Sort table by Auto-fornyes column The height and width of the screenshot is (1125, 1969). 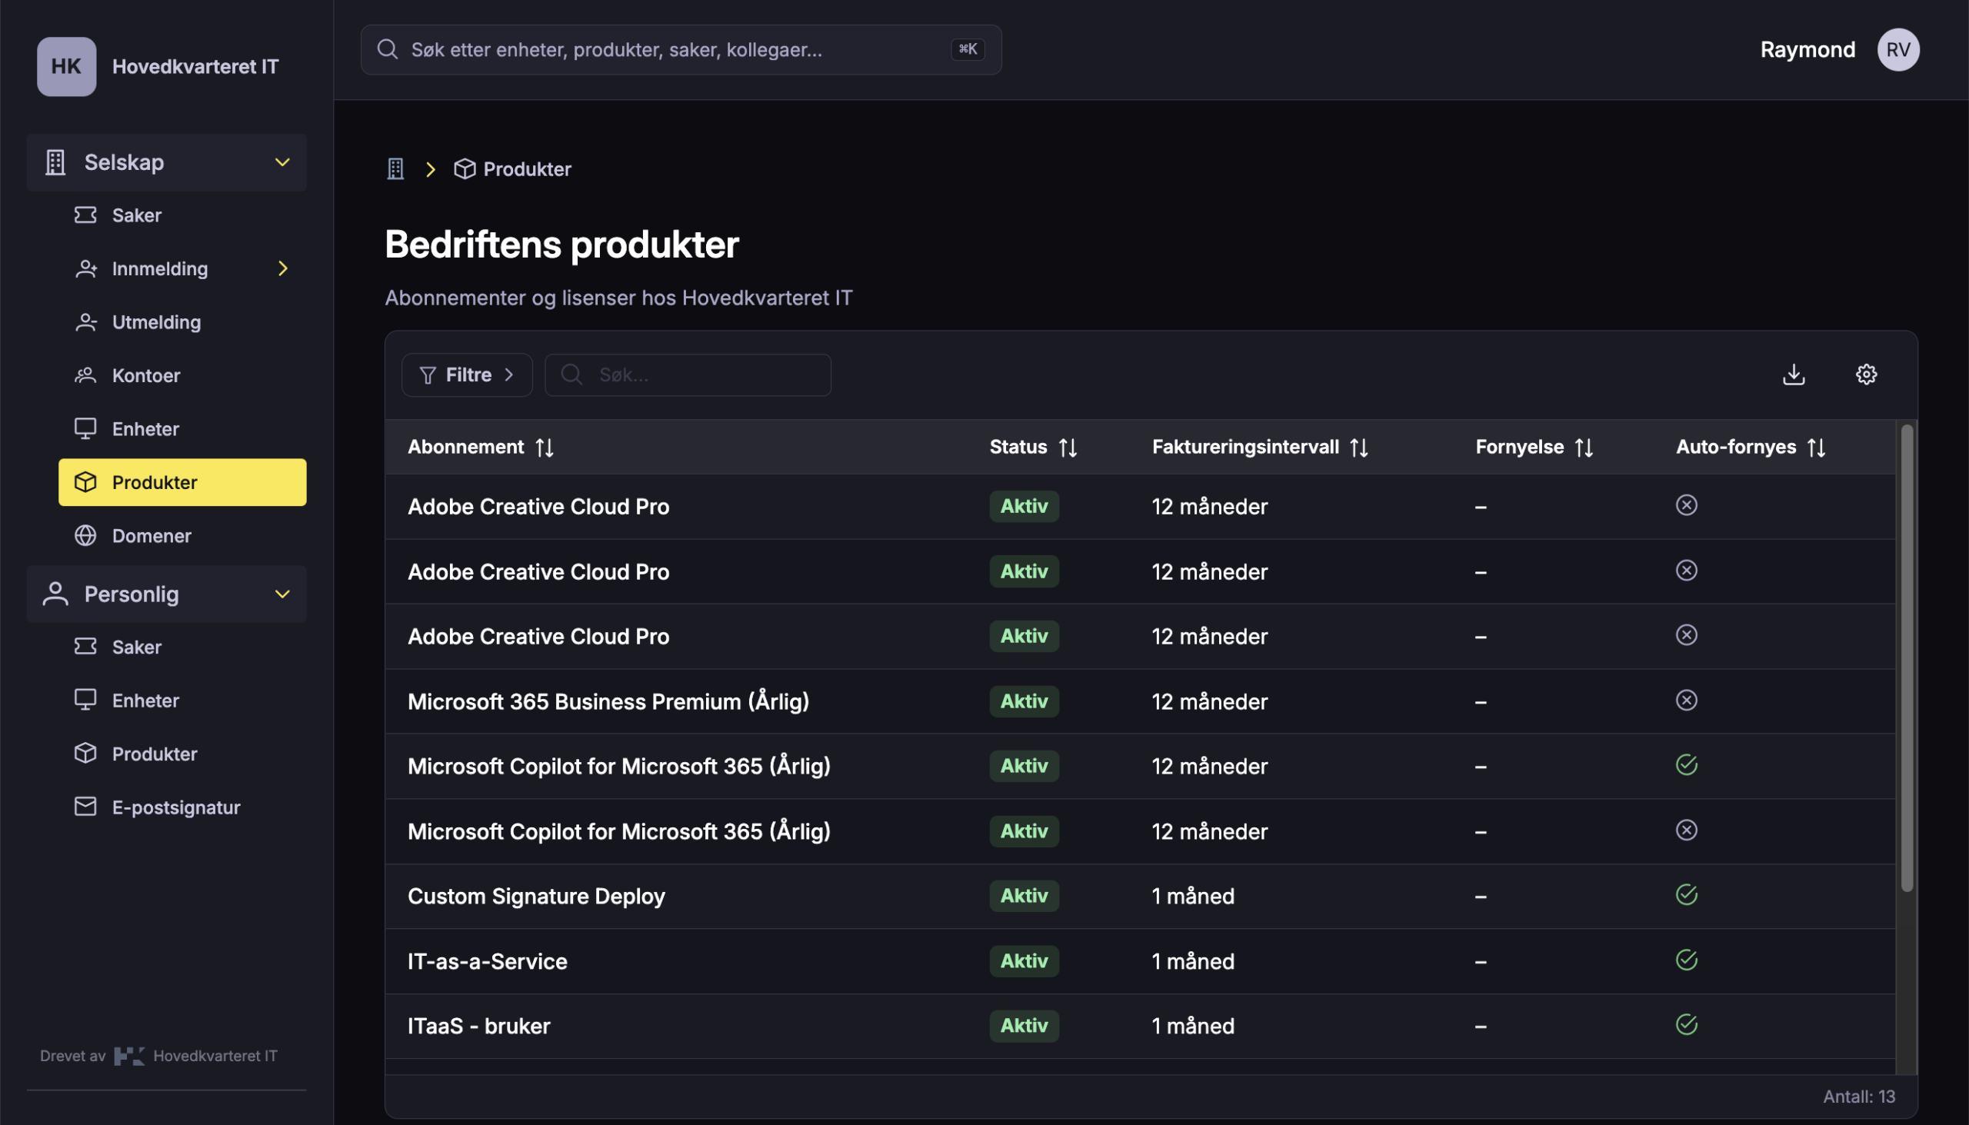click(1817, 448)
